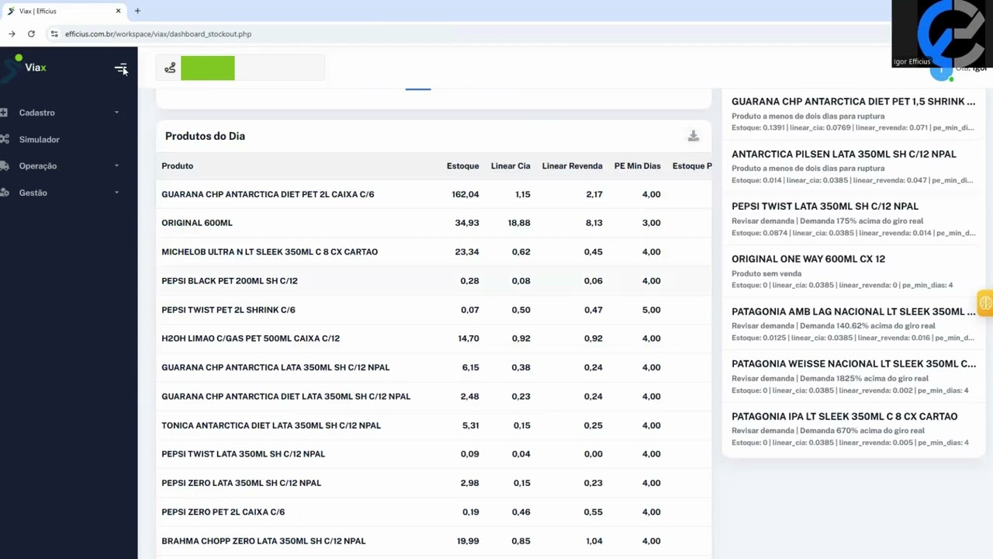
Task: Select row GUARANA CHP ANTARCTICA DIET PET 2L CAIXA C/6
Action: 434,194
